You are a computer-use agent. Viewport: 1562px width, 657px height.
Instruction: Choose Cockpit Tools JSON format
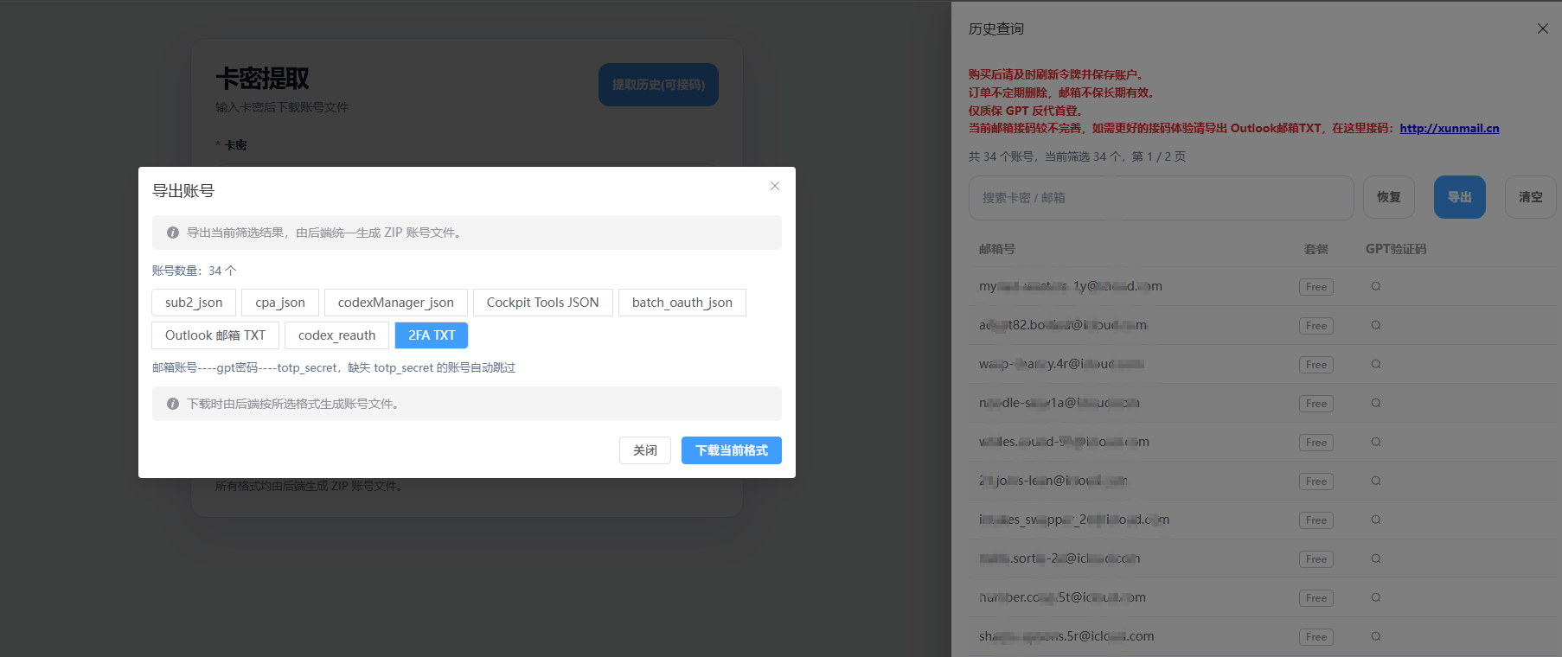(x=542, y=303)
